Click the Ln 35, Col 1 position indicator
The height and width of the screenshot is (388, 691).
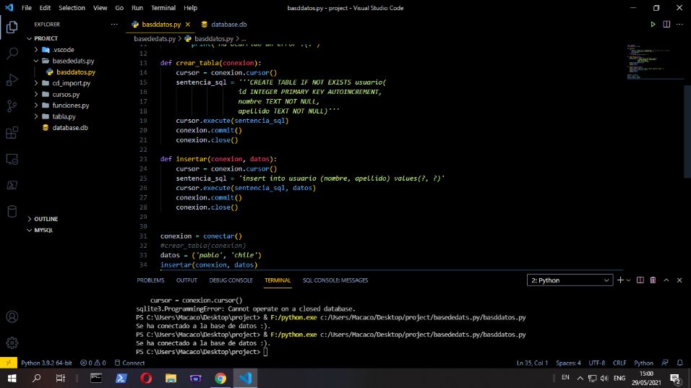(533, 363)
